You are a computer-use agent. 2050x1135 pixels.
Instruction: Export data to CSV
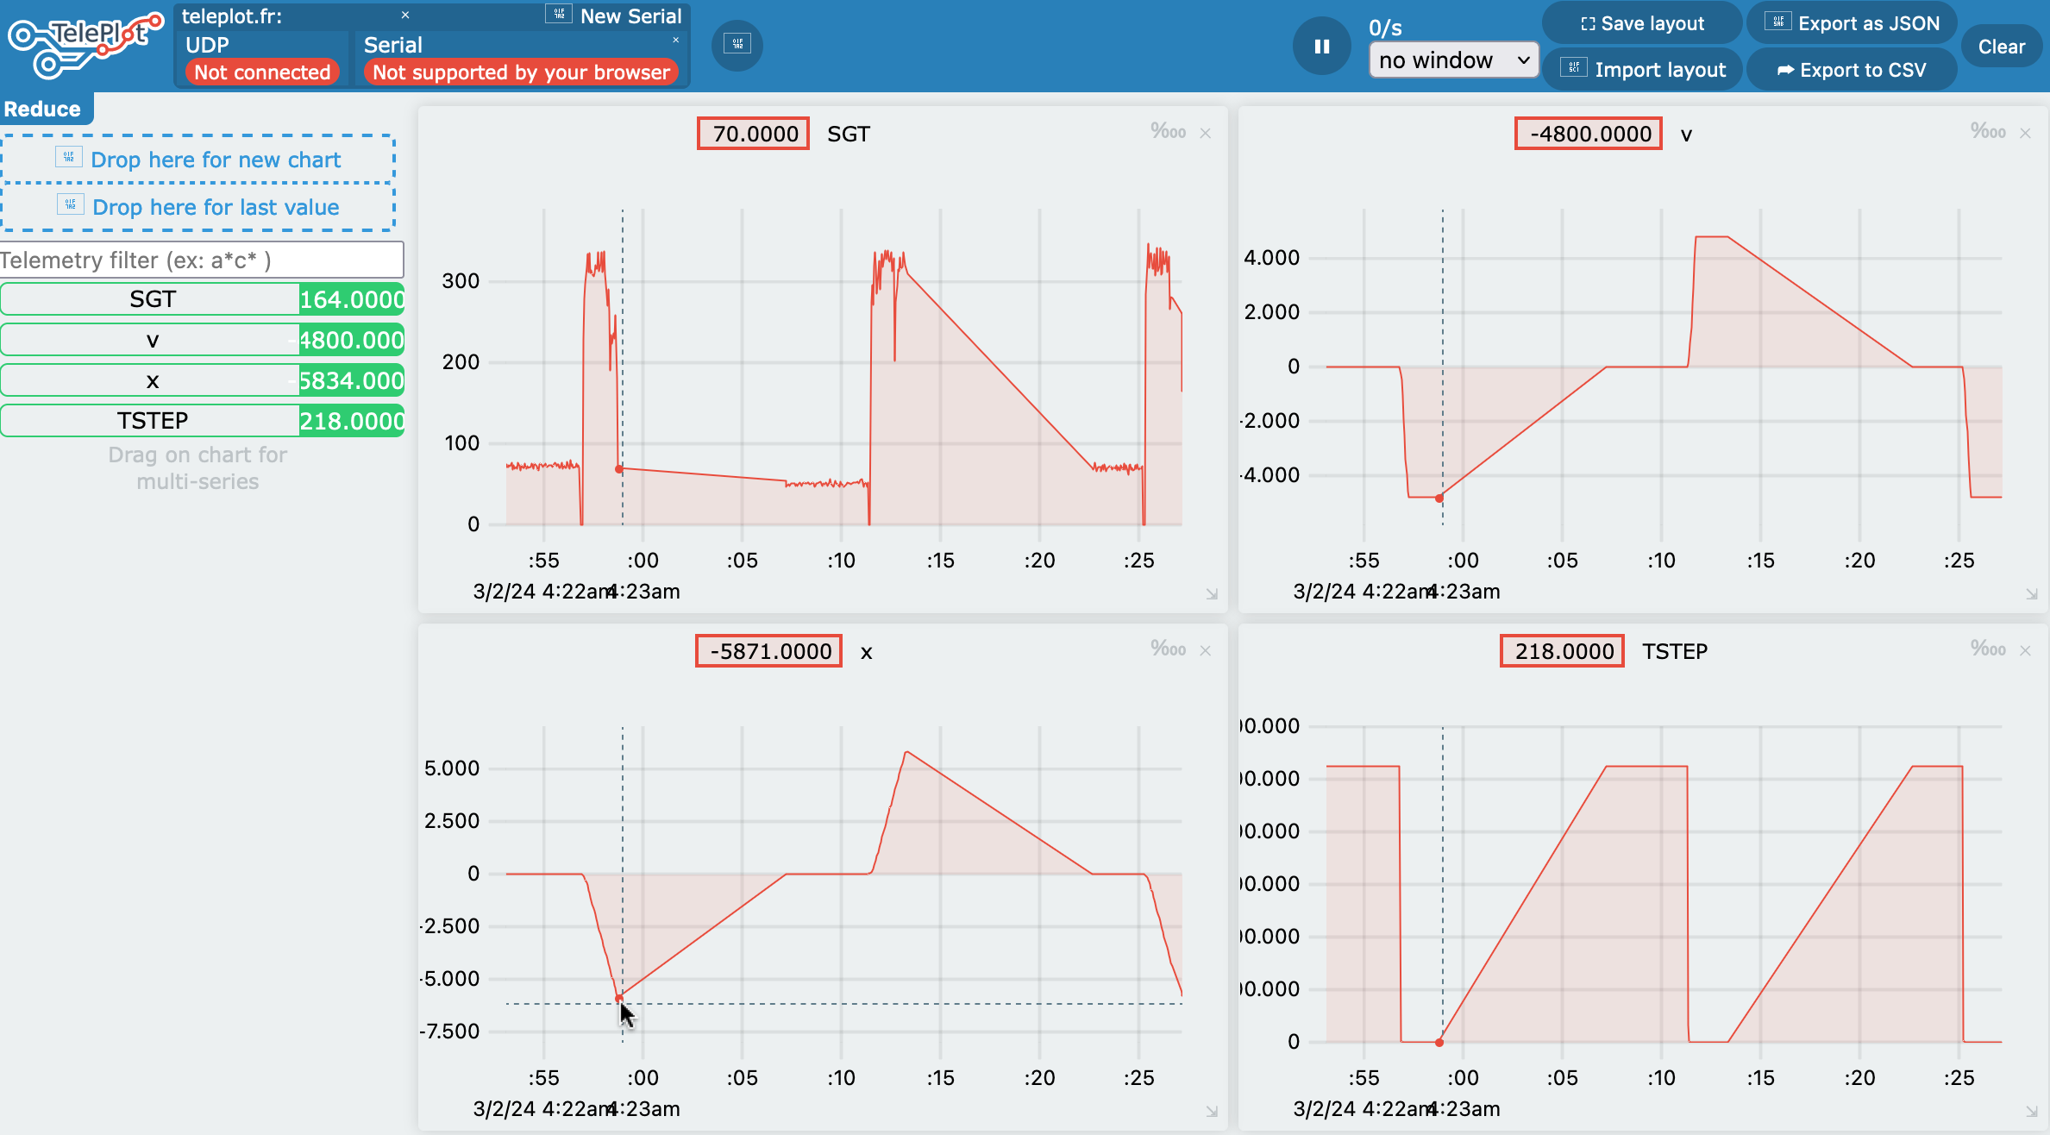1851,70
